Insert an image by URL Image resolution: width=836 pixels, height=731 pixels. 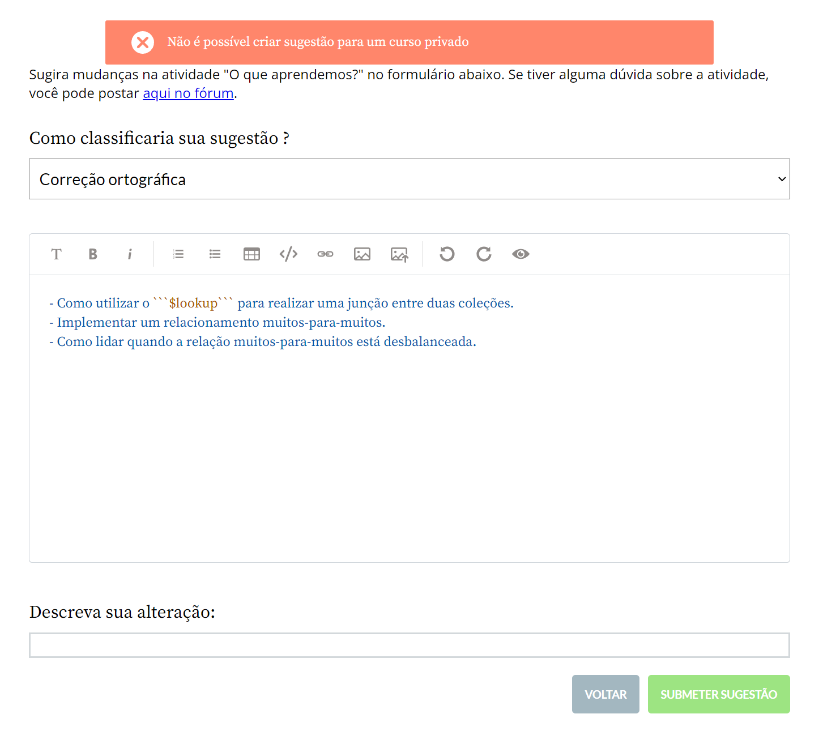[x=362, y=254]
